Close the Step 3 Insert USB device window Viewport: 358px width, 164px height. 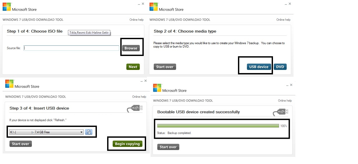(146, 81)
